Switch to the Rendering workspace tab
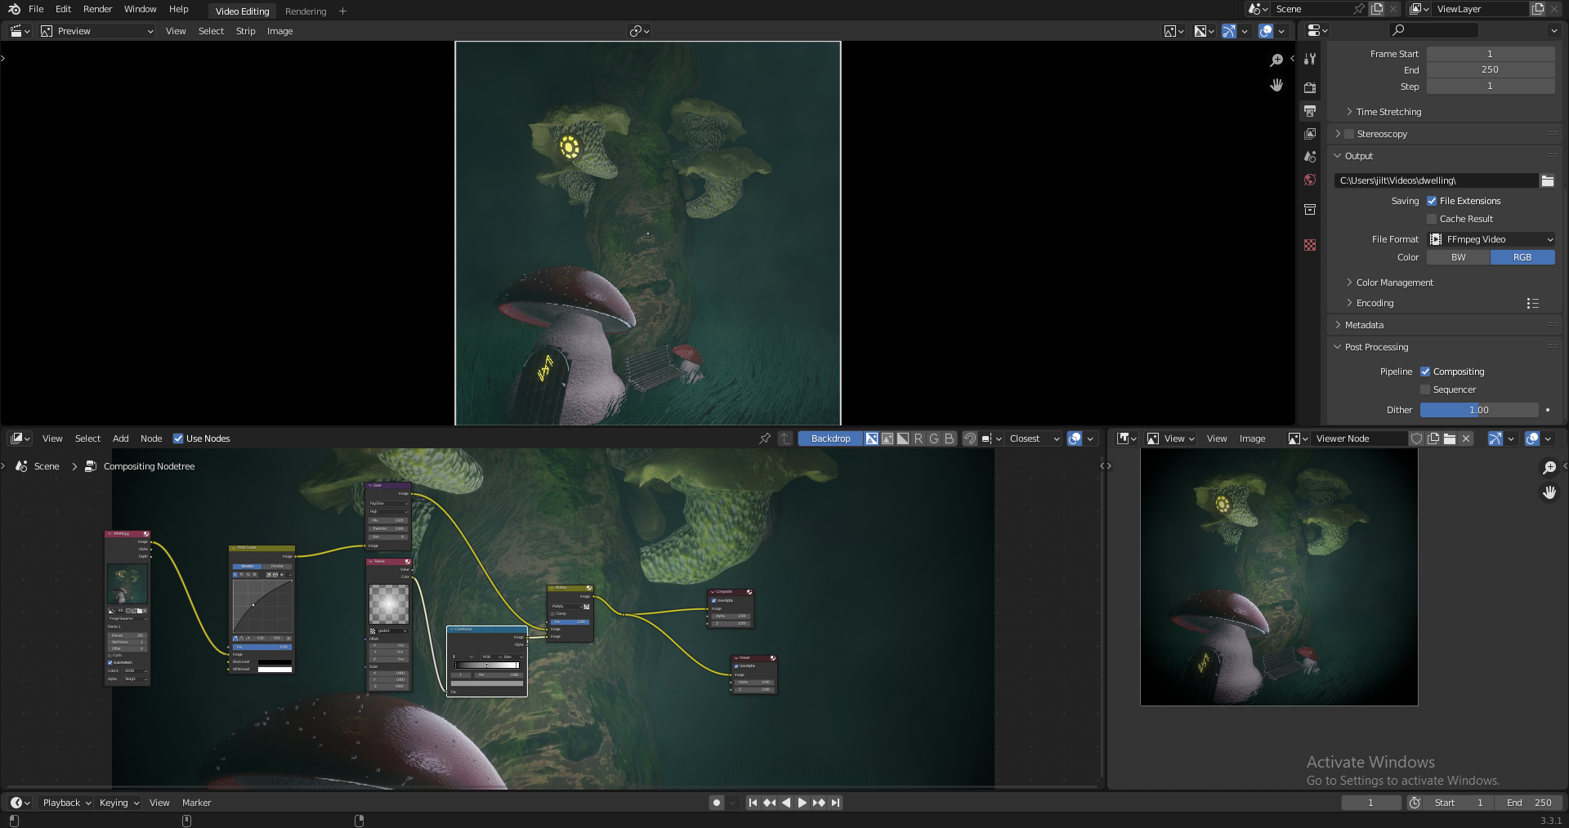Viewport: 1569px width, 828px height. click(x=306, y=11)
